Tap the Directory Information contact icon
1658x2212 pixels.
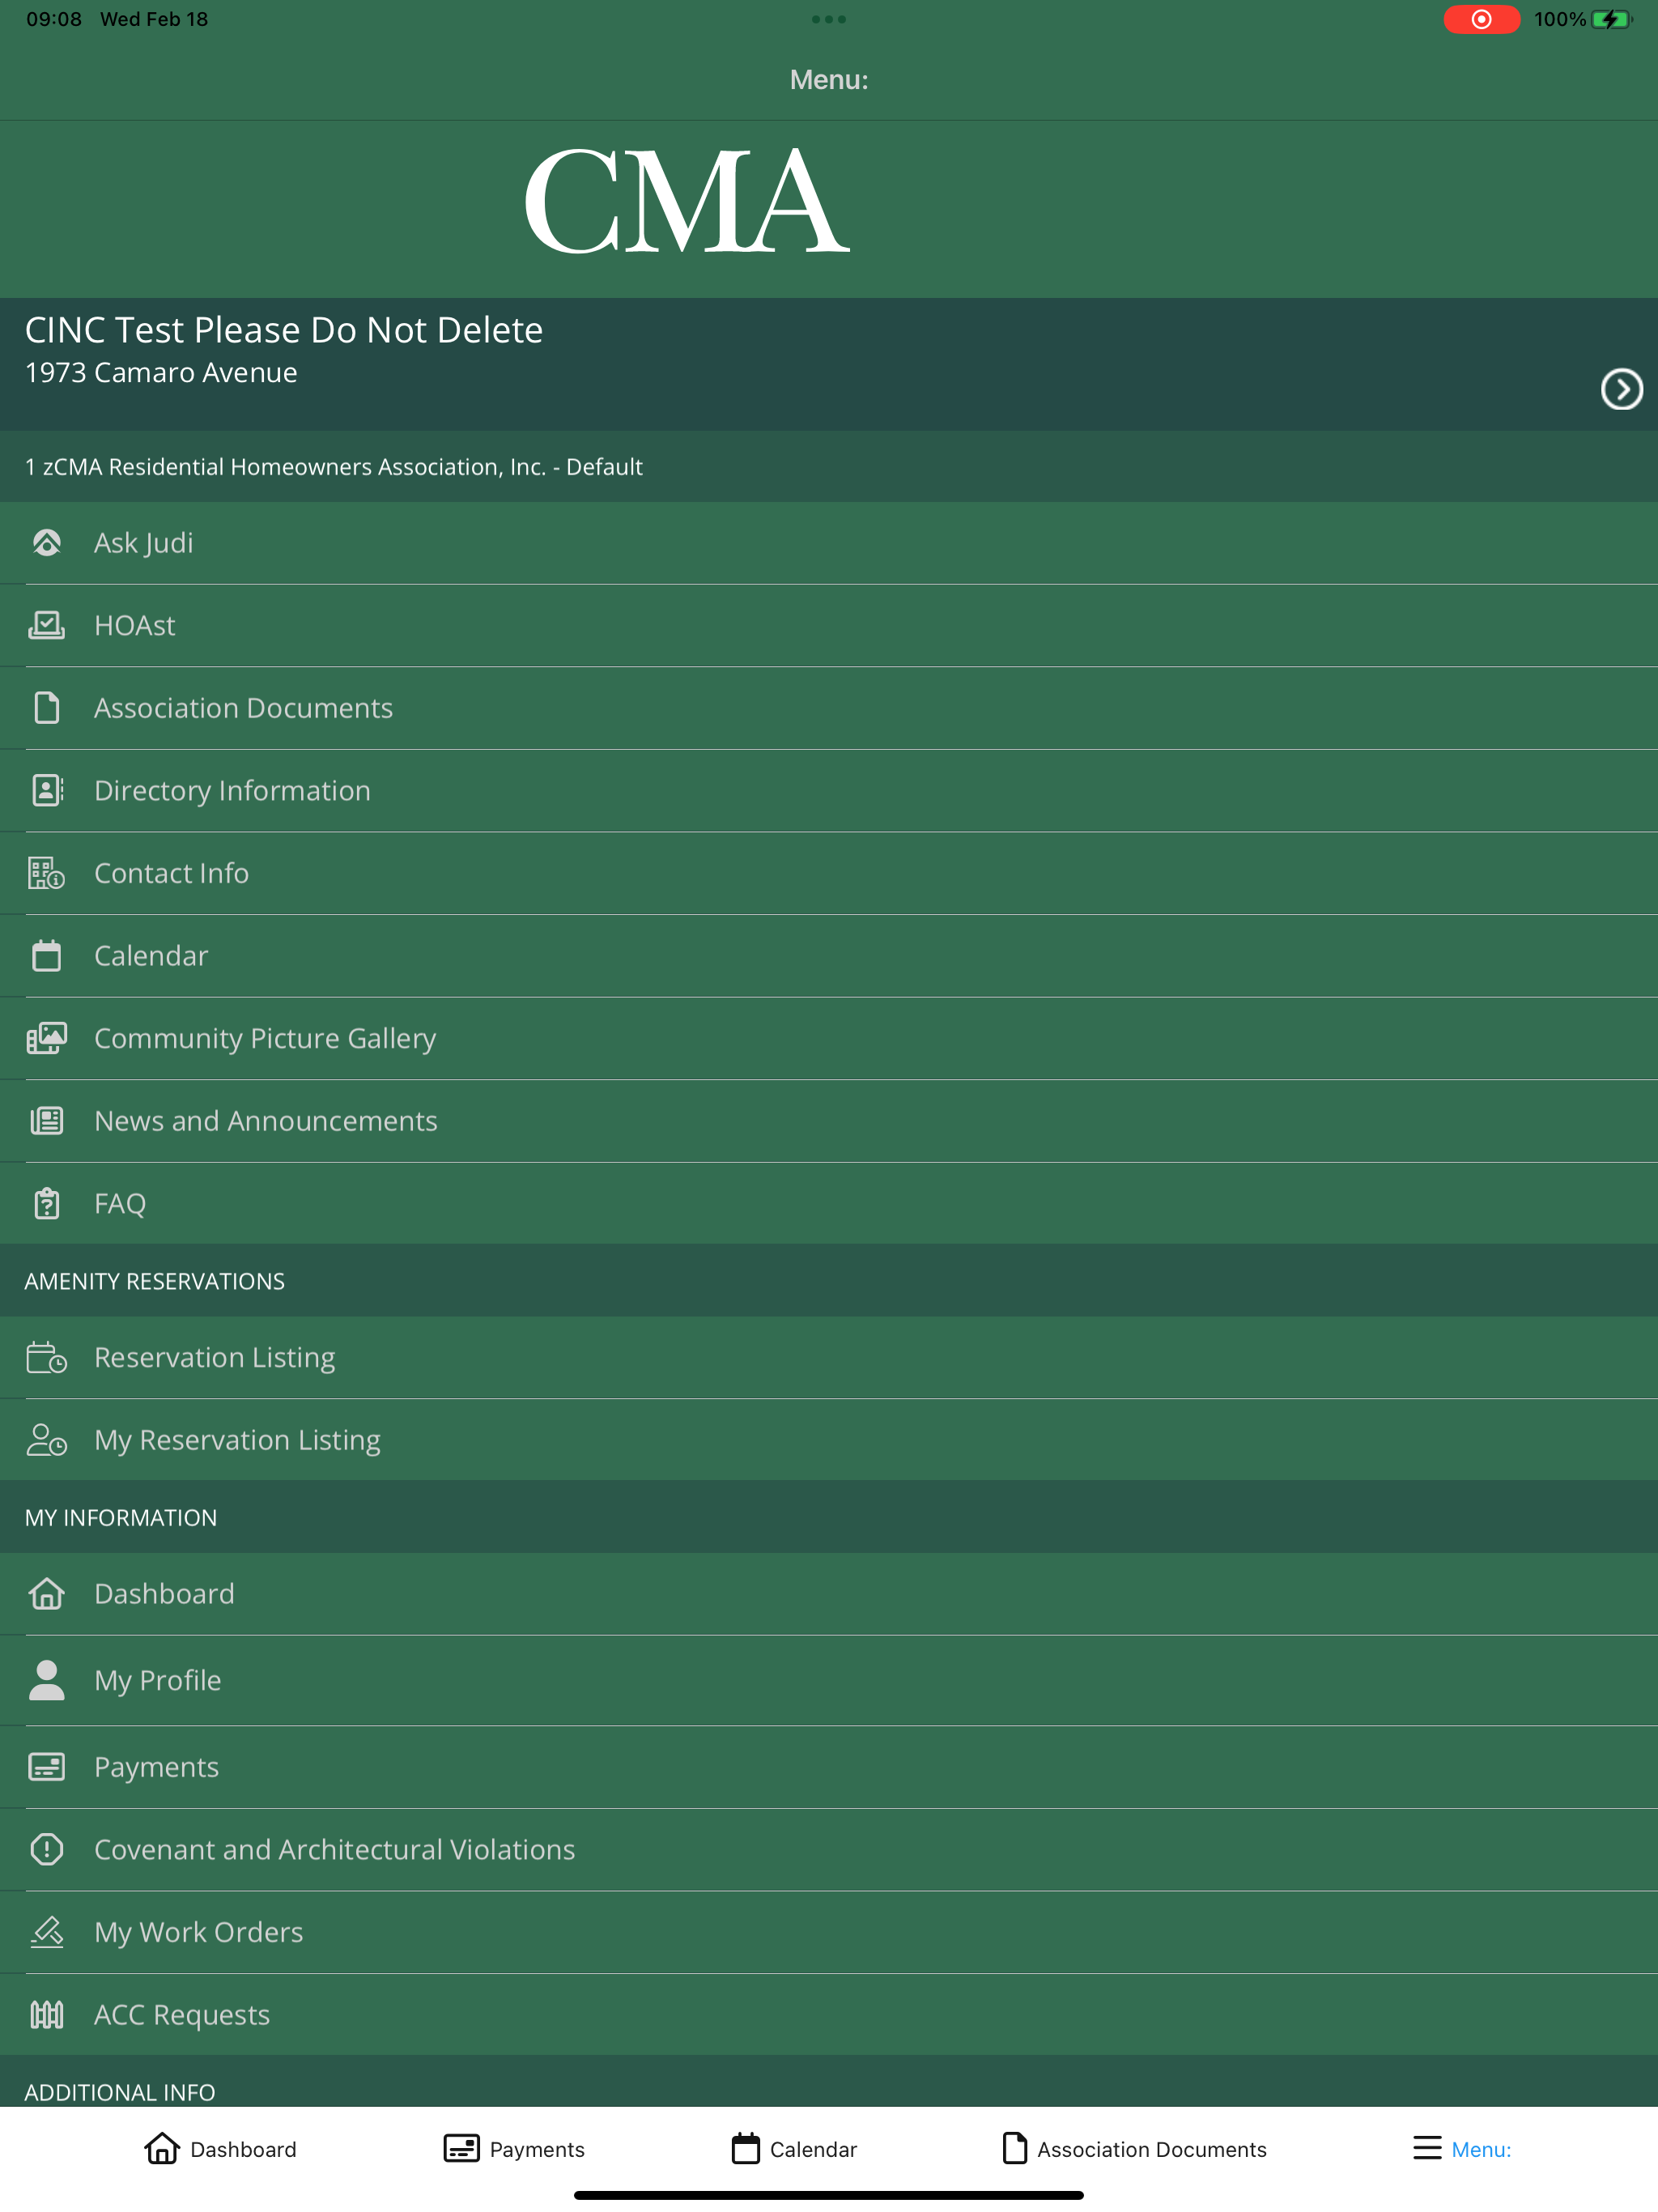[x=47, y=790]
